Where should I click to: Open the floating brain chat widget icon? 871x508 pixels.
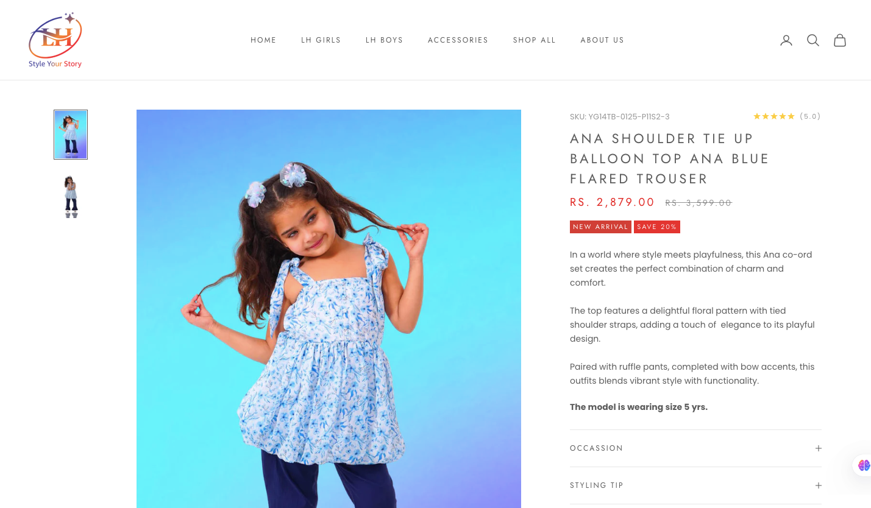click(x=864, y=465)
